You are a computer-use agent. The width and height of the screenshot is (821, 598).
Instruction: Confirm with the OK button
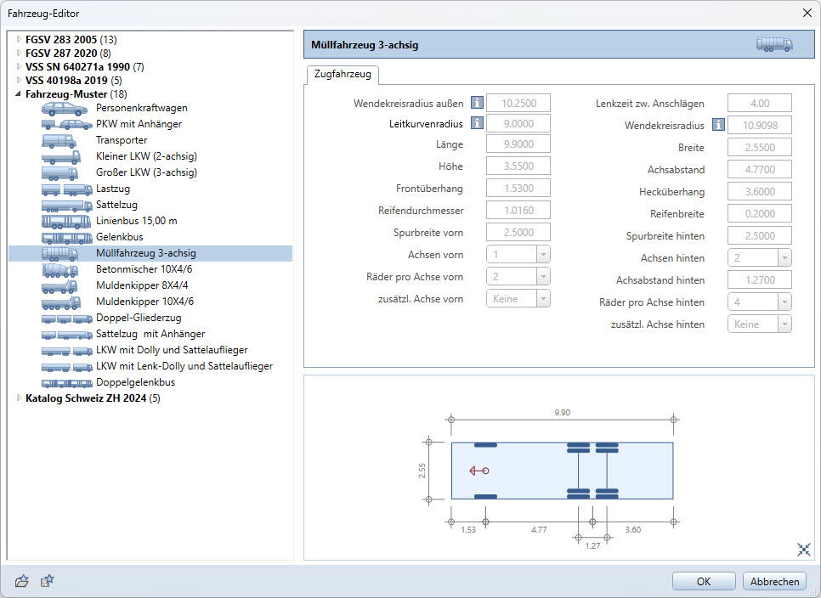coord(703,581)
